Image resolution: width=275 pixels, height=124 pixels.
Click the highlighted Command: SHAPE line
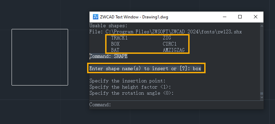pyautogui.click(x=108, y=57)
